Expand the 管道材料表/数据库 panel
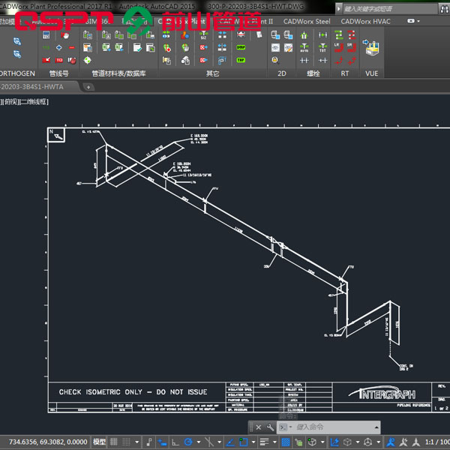Screen dimensions: 450x450 [118, 73]
